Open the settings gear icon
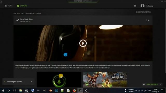 tap(135, 6)
